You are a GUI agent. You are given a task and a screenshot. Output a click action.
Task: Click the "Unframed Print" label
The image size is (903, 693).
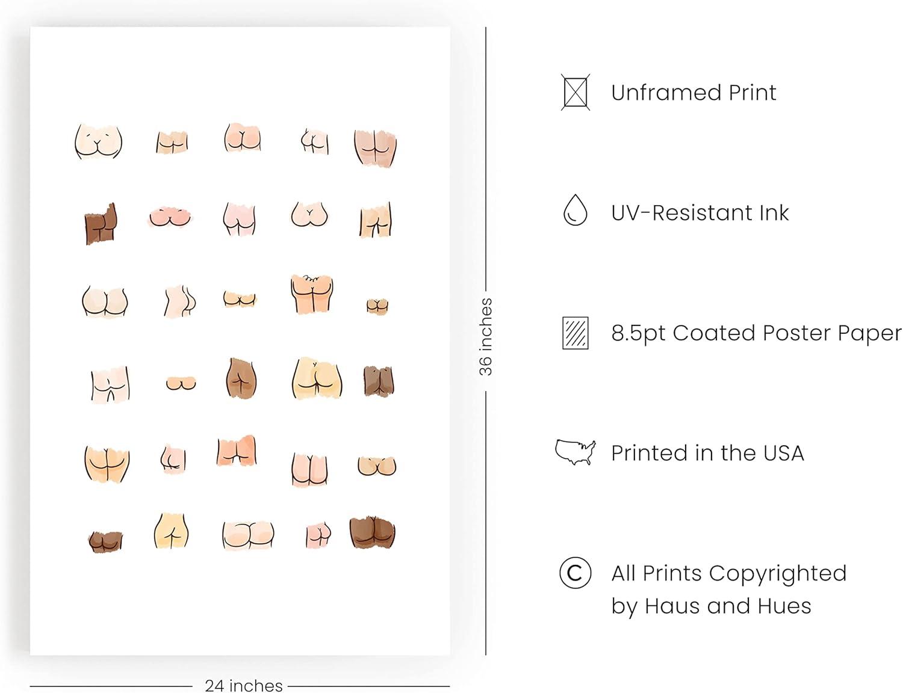coord(694,93)
